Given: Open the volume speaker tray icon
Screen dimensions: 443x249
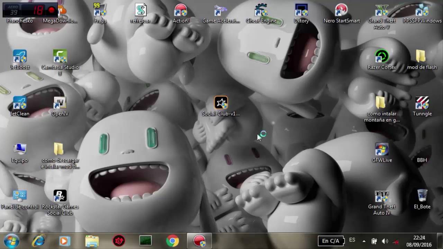Looking at the screenshot, I should [x=385, y=241].
